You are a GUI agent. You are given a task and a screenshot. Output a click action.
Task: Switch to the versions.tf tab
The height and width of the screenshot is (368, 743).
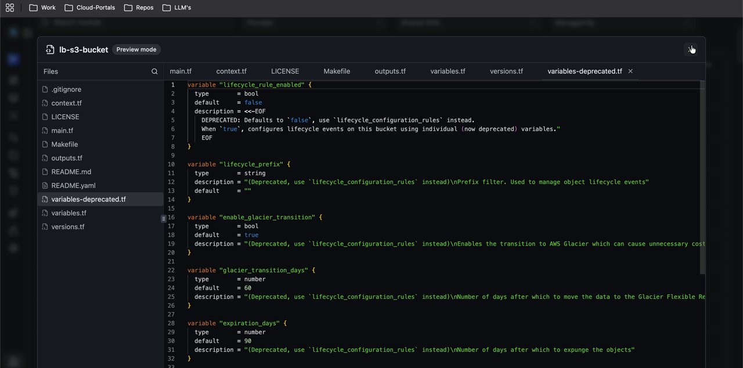pyautogui.click(x=506, y=71)
